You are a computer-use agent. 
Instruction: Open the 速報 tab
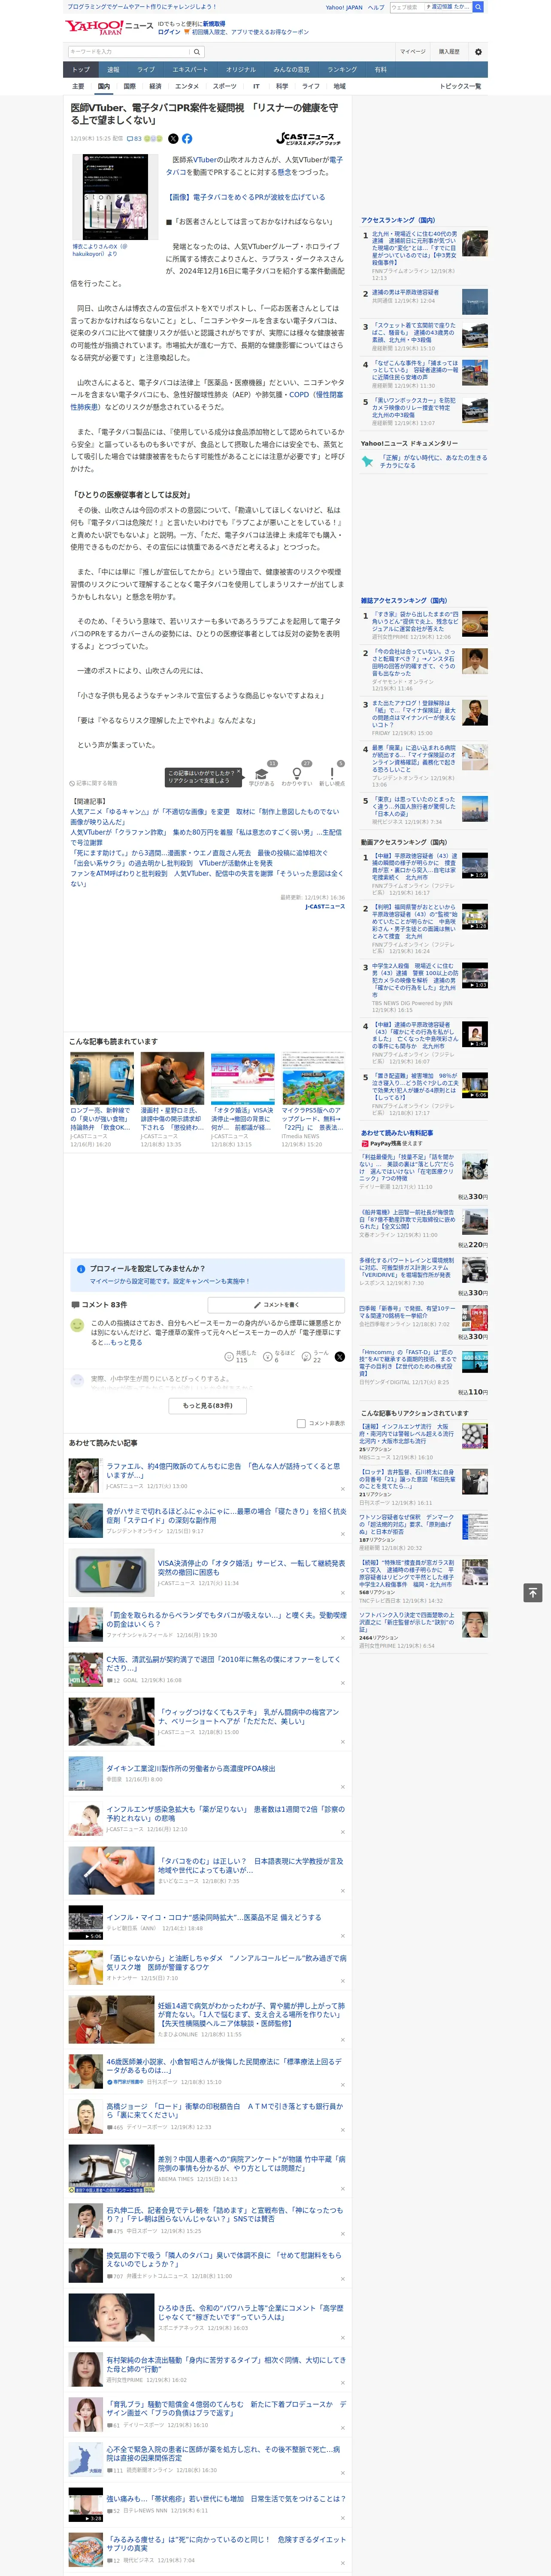[113, 70]
